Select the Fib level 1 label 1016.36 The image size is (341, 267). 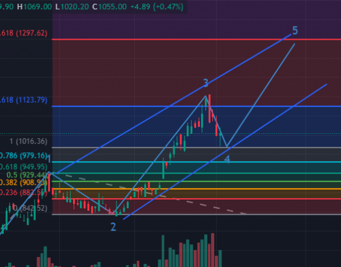(28, 141)
